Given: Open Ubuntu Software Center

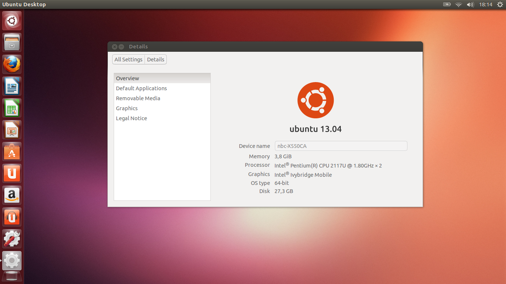Looking at the screenshot, I should pos(12,152).
